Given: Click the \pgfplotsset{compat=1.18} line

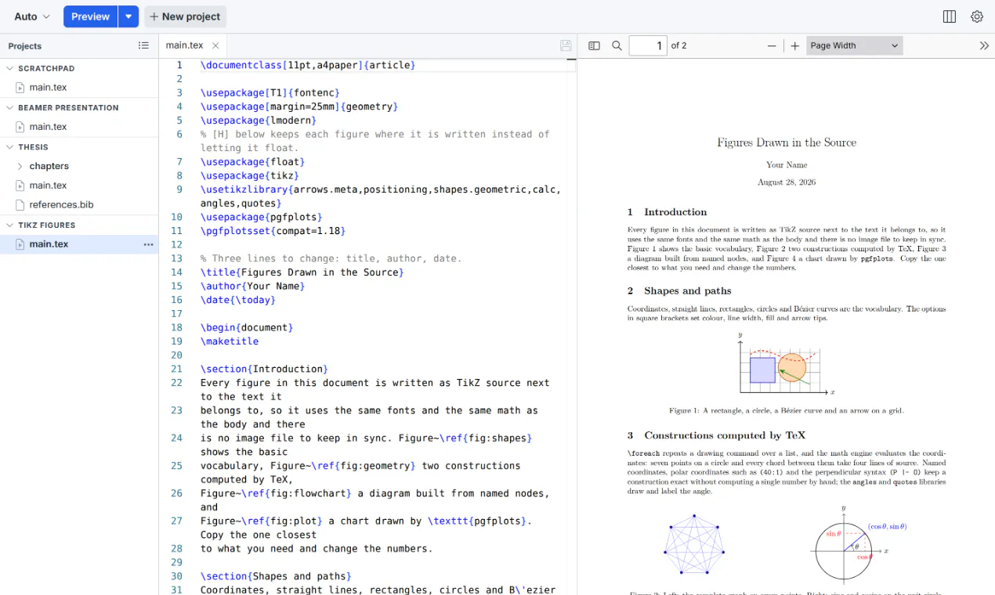Looking at the screenshot, I should pos(273,231).
